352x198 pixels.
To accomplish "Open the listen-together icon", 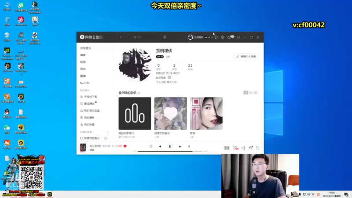I will click(x=250, y=148).
